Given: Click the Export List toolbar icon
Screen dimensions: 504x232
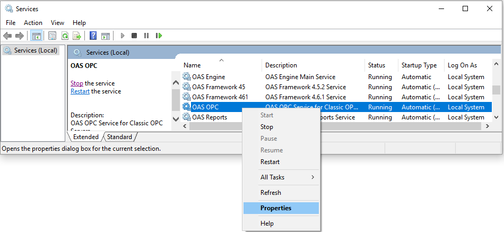Looking at the screenshot, I should 77,36.
